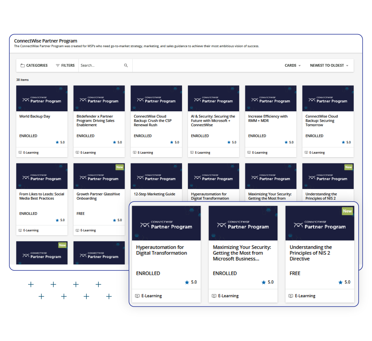Click E-Learning icon on Hyperautomation enlarged card

point(137,296)
